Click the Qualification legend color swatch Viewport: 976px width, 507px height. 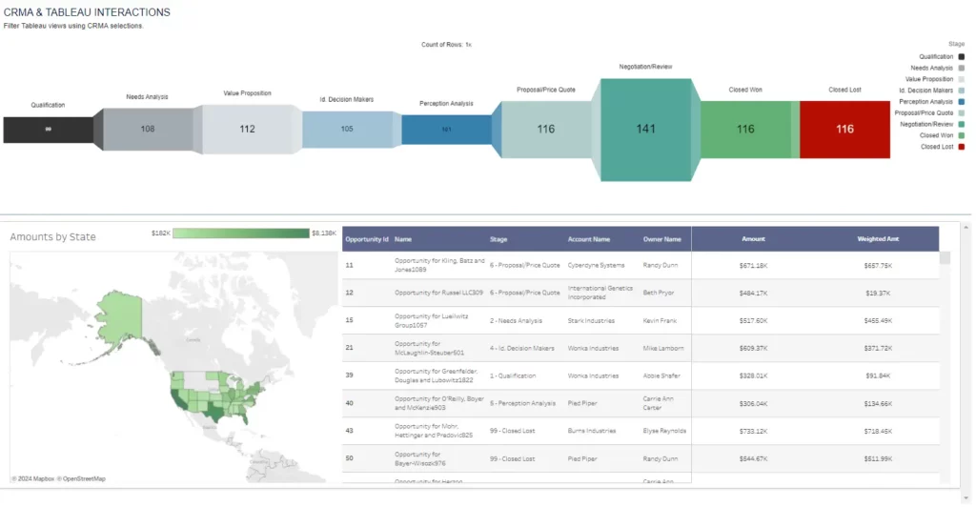coord(961,57)
